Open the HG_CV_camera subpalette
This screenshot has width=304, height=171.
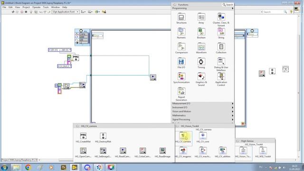pos(183,136)
